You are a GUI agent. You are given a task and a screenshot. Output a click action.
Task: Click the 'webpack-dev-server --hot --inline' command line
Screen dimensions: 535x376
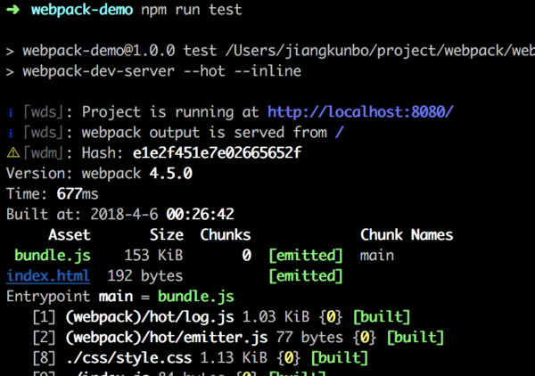pyautogui.click(x=161, y=71)
